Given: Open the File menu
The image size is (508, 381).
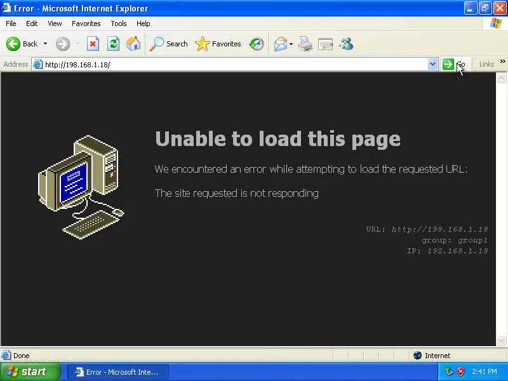Looking at the screenshot, I should click(11, 23).
